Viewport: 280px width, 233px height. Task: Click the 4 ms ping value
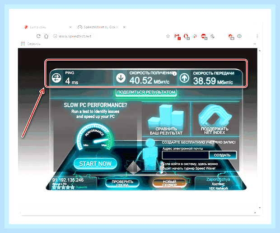(x=72, y=81)
